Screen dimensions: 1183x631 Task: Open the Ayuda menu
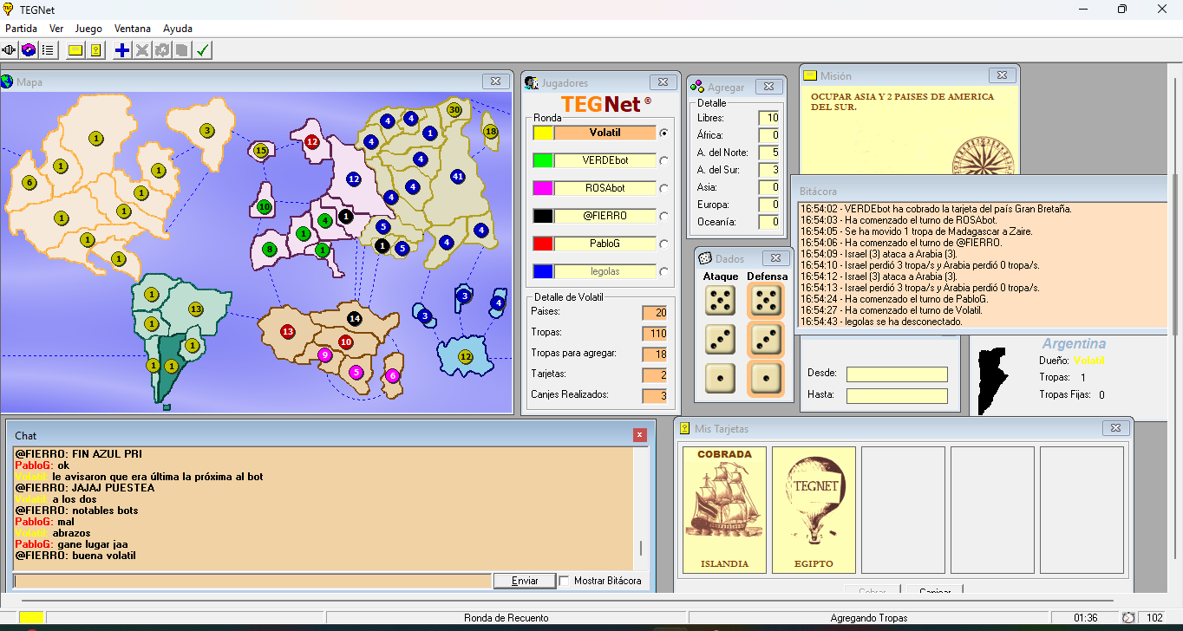pos(178,29)
